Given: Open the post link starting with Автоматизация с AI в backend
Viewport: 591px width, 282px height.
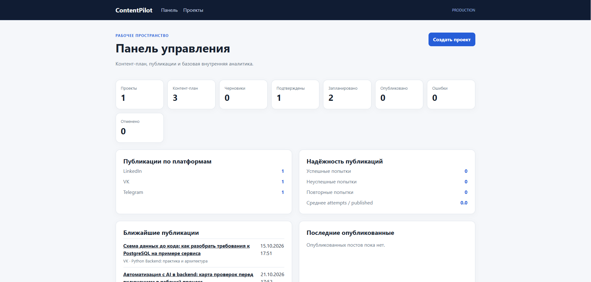Looking at the screenshot, I should tap(188, 278).
